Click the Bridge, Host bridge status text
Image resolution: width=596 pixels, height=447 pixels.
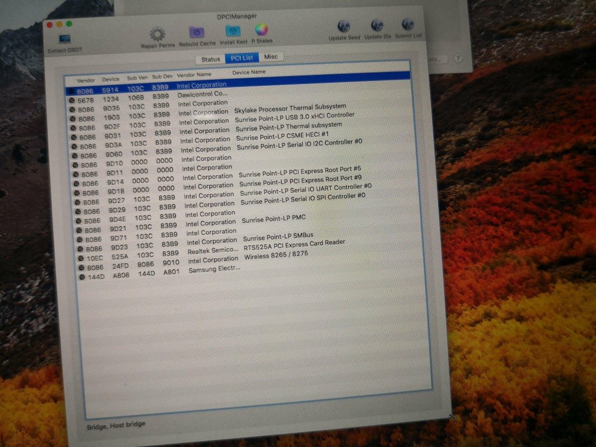click(x=116, y=426)
